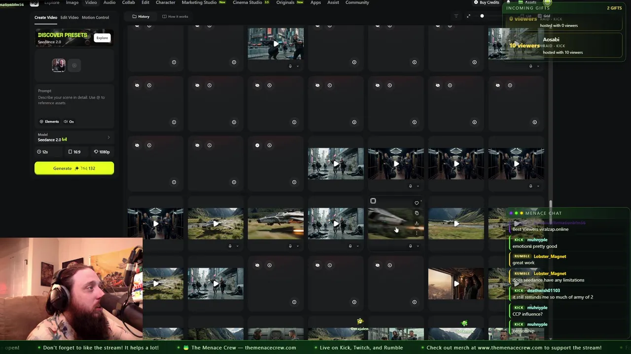Click Explore on the Discover Presets banner

tap(102, 38)
